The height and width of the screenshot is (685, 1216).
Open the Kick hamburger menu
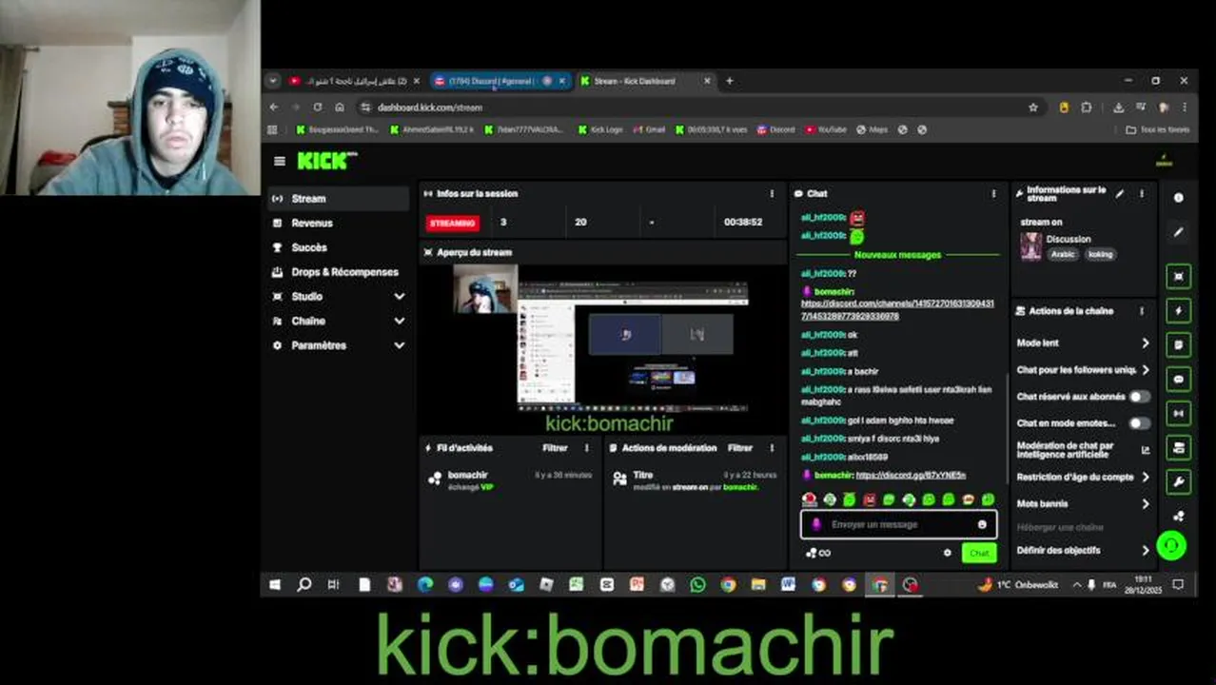[279, 162]
